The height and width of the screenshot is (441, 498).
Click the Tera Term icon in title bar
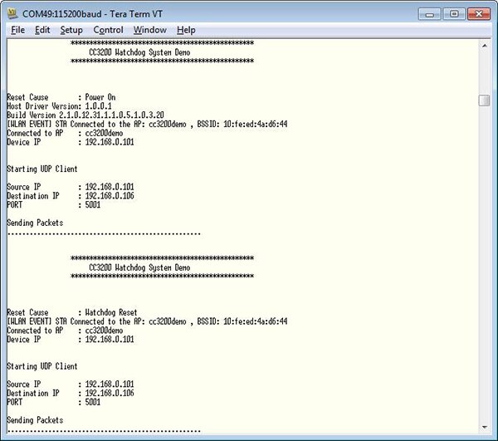12,14
